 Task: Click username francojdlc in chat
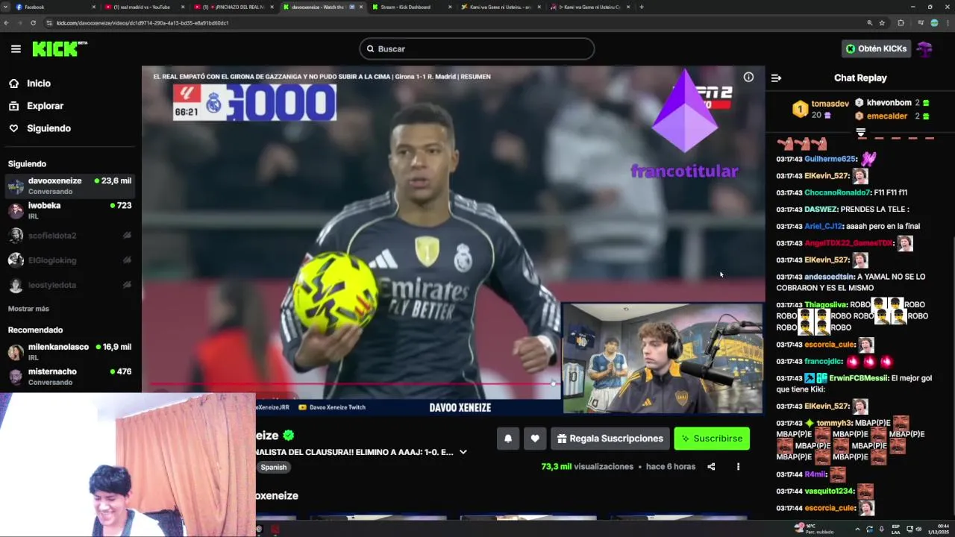(x=823, y=362)
